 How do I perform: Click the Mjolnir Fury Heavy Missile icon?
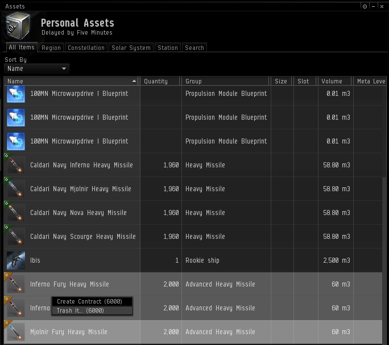point(16,331)
